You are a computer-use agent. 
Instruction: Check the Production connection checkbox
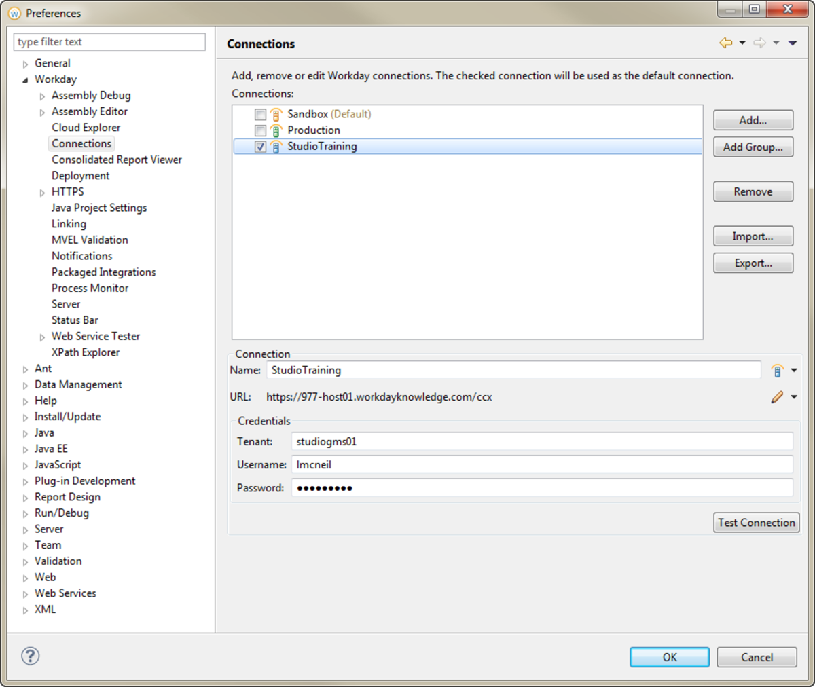click(x=260, y=130)
